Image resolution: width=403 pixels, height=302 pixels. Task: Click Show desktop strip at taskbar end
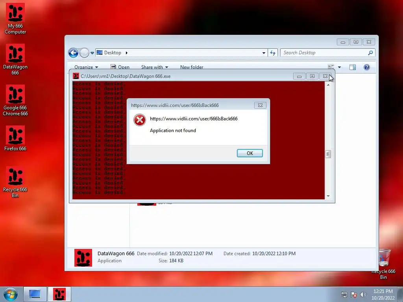click(x=400, y=294)
